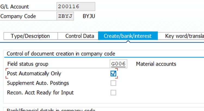Click the Material accounts description text
The height and width of the screenshot is (111, 204).
point(156,64)
